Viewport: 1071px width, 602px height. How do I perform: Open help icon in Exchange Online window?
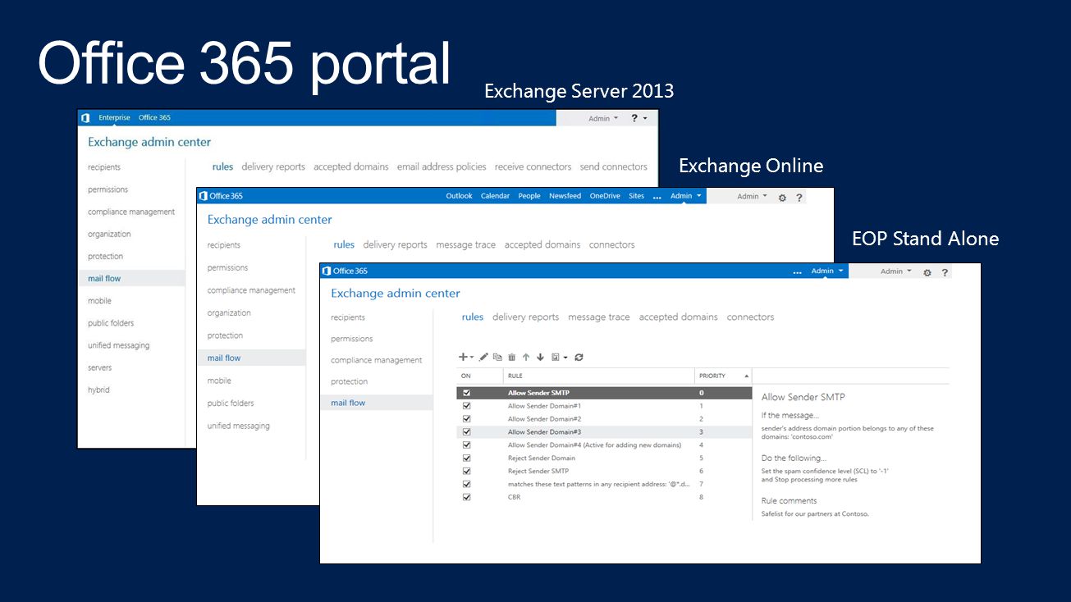point(799,198)
